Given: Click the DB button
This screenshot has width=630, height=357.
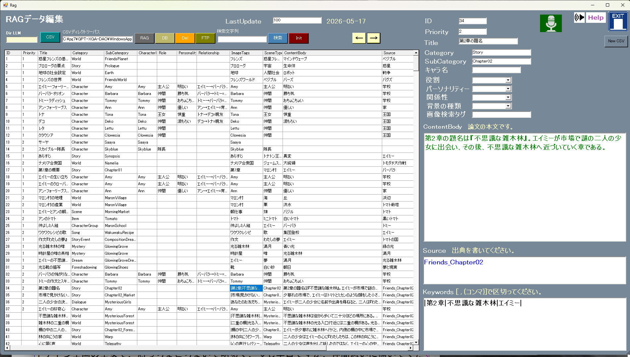Looking at the screenshot, I should coord(165,38).
